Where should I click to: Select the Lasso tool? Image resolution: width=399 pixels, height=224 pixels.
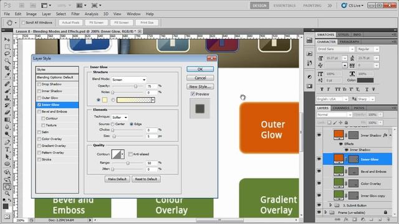pyautogui.click(x=7, y=54)
